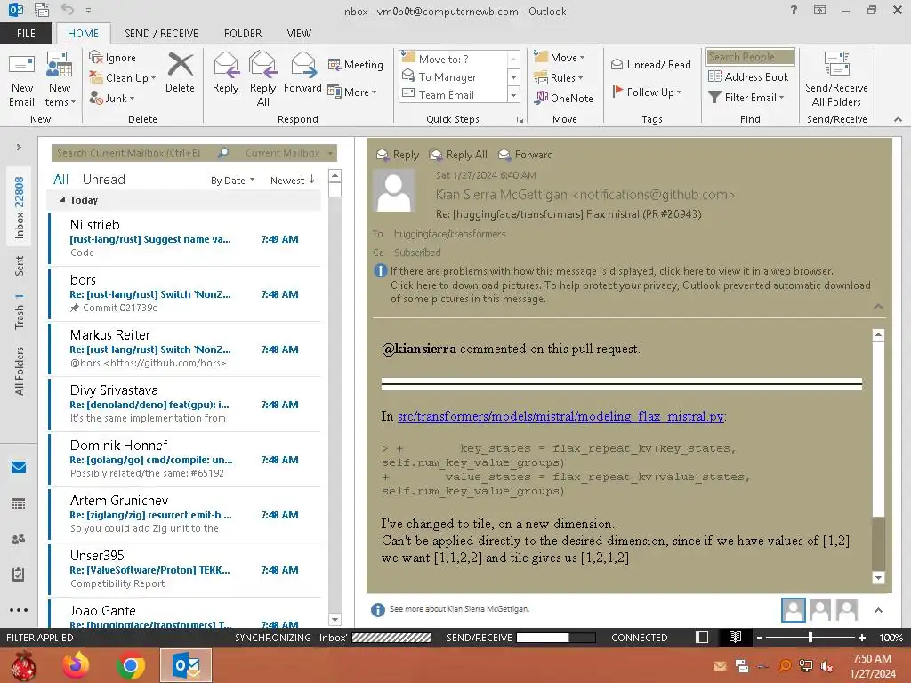The width and height of the screenshot is (911, 683).
Task: Collapse the ribbon
Action: 898,119
